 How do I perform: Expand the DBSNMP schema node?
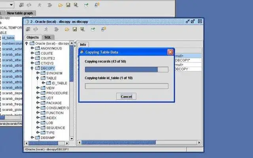tap(32, 137)
